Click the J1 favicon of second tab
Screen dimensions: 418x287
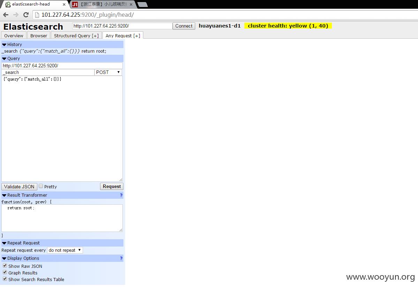(75, 4)
